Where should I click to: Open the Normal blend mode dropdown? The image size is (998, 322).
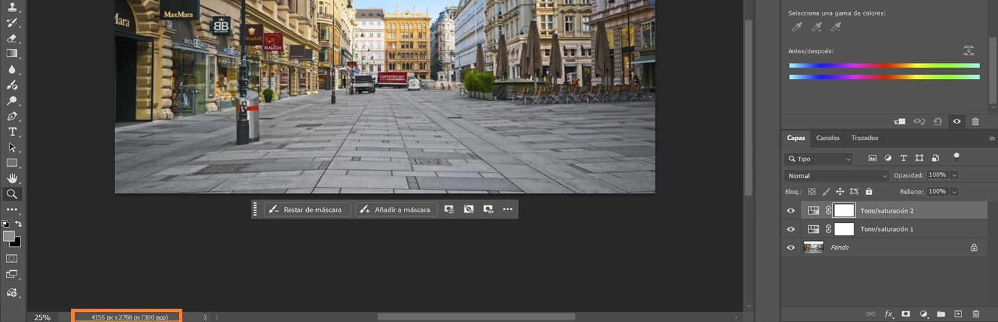pos(836,175)
